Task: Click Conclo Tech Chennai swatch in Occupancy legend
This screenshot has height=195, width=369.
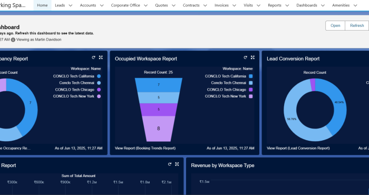Action: click(x=99, y=83)
